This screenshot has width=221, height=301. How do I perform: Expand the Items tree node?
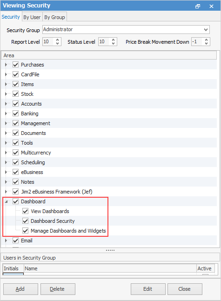(6, 84)
